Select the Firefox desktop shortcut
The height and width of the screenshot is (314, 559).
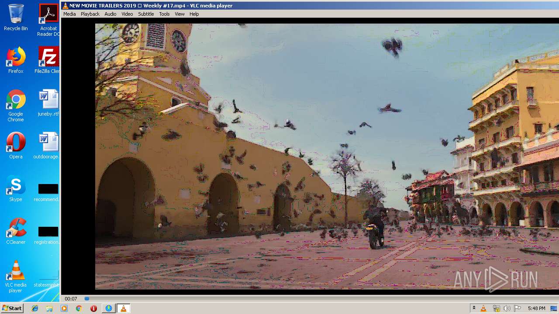coord(16,60)
